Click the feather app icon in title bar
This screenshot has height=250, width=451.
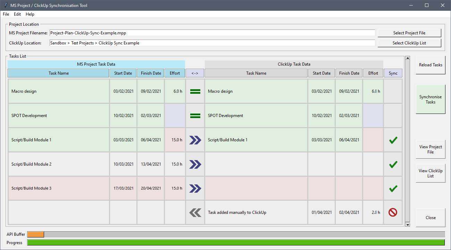click(x=5, y=5)
